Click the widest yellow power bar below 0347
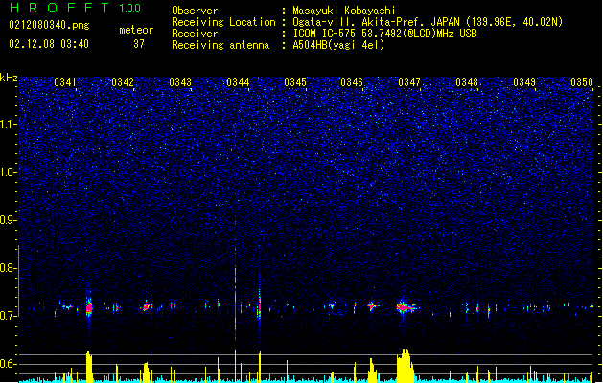603x383 pixels. (406, 366)
